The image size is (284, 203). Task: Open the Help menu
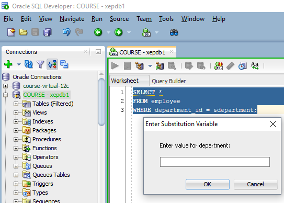coord(219,19)
